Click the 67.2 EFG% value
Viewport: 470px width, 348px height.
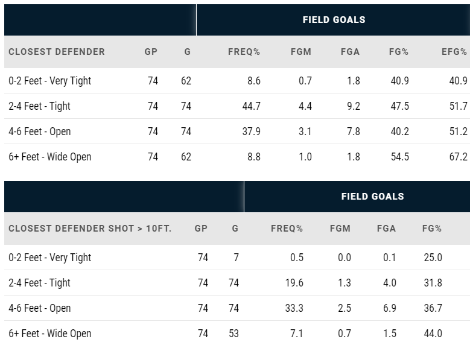458,157
